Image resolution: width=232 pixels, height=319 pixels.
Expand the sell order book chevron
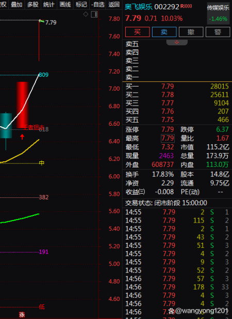coord(177,42)
